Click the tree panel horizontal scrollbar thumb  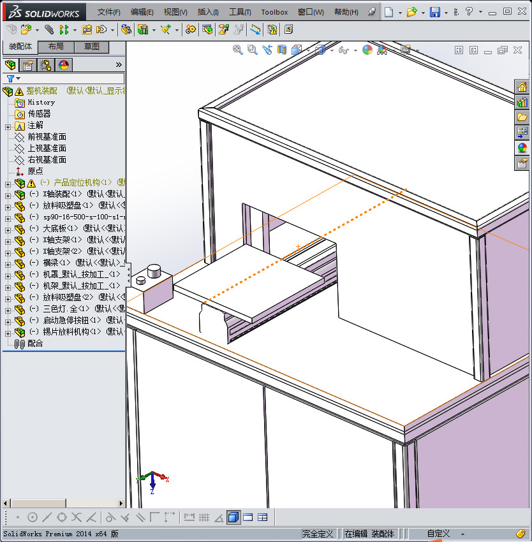coord(38,503)
